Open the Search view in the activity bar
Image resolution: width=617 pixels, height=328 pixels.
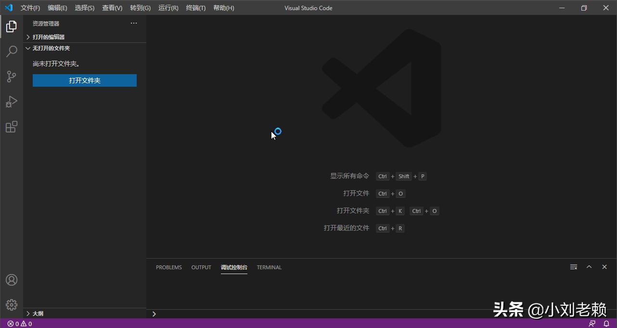click(x=11, y=51)
